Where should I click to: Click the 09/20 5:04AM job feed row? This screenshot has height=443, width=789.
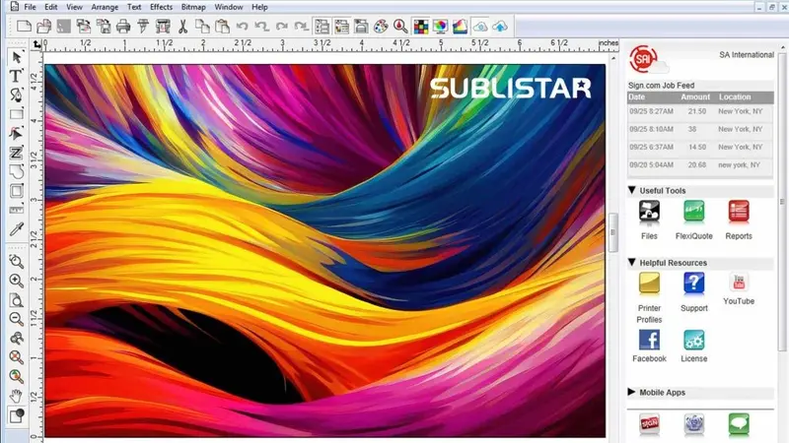(700, 165)
